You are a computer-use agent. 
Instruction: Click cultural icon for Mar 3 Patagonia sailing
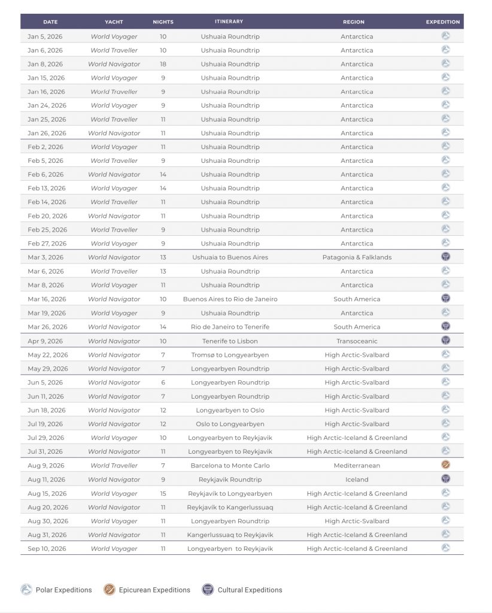click(445, 257)
